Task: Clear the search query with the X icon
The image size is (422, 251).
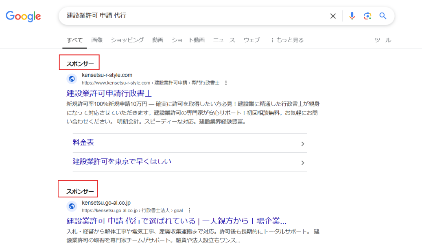Action: click(333, 16)
